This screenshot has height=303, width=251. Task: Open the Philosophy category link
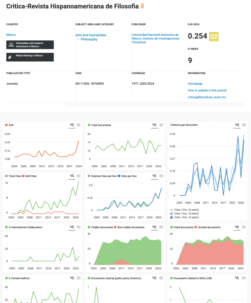coord(89,39)
